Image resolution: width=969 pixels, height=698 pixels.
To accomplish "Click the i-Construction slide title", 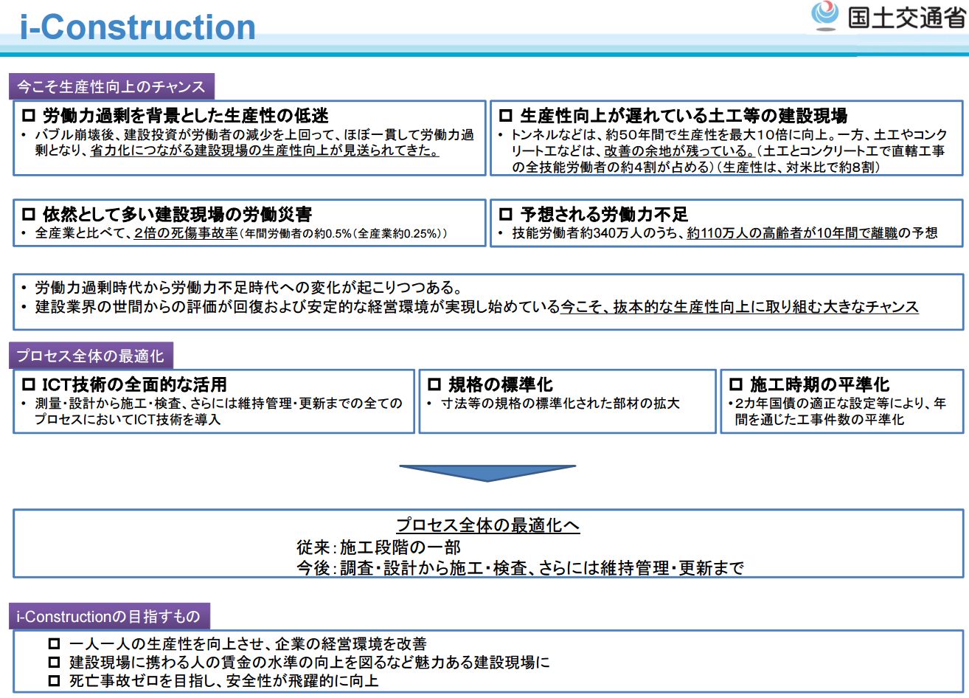I will 138,28.
